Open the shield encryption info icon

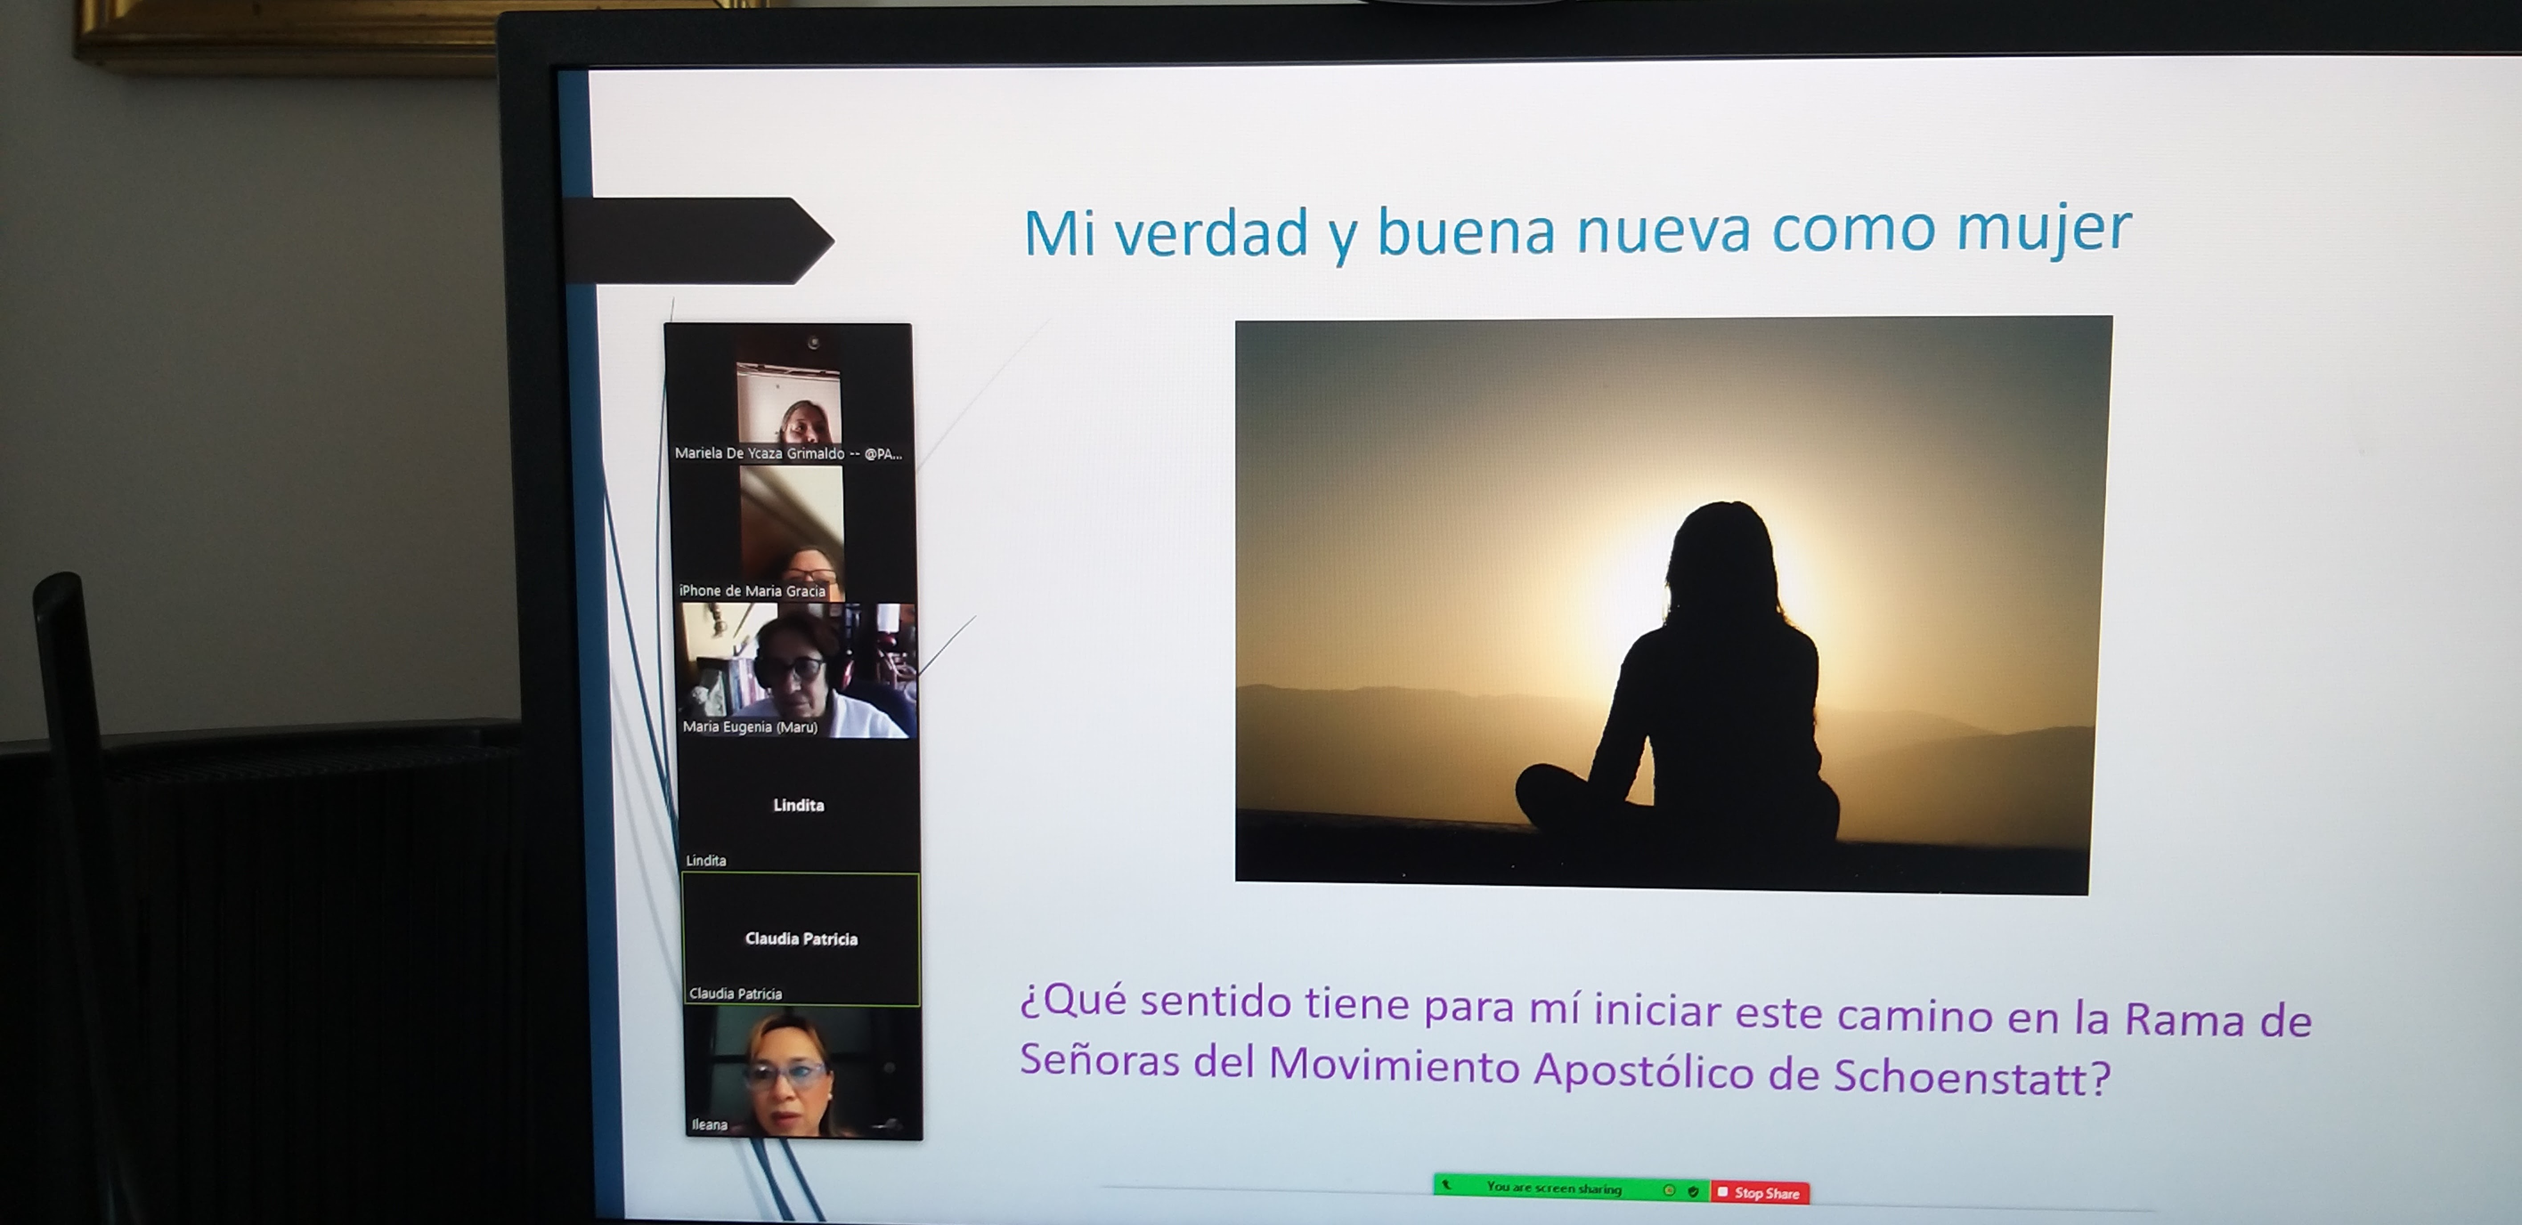pos(1693,1191)
